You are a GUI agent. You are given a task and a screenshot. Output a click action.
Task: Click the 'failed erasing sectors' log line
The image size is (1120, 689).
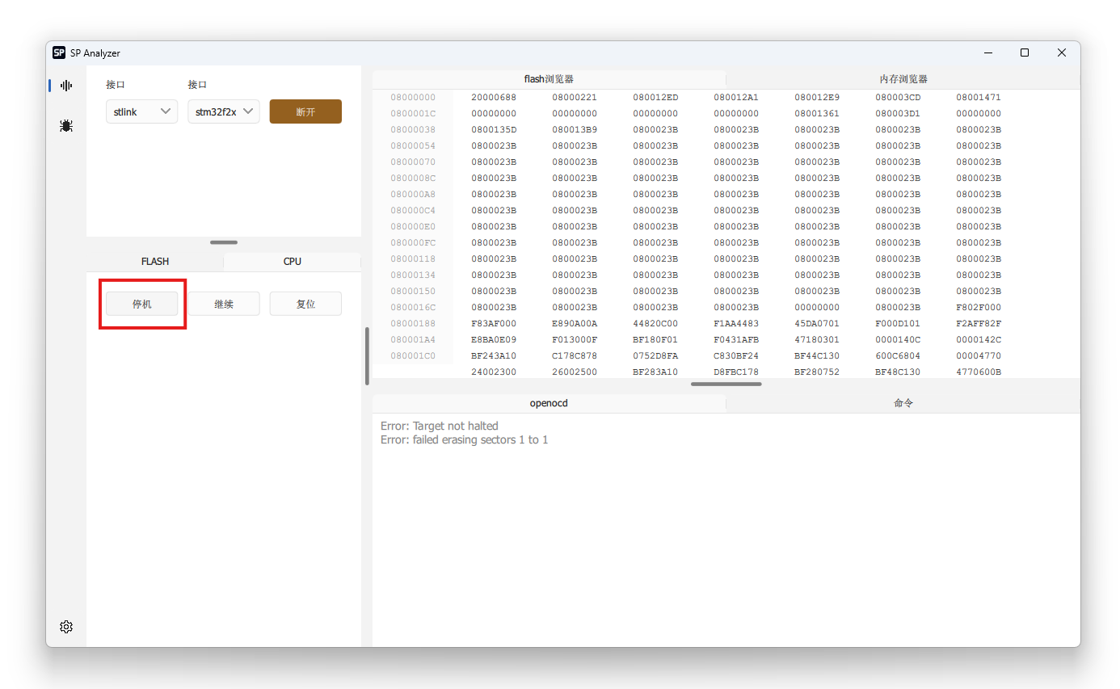465,440
